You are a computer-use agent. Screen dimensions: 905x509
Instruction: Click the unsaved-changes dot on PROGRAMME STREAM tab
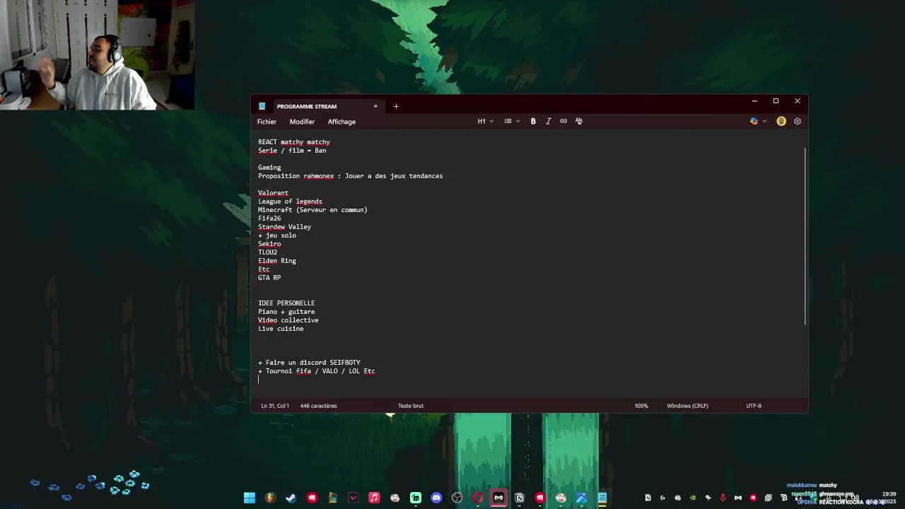click(x=375, y=106)
